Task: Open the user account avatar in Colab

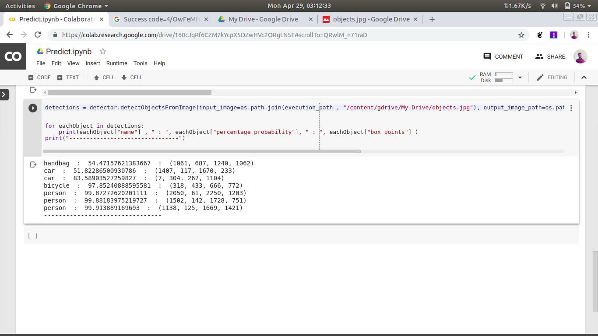Action: (580, 56)
